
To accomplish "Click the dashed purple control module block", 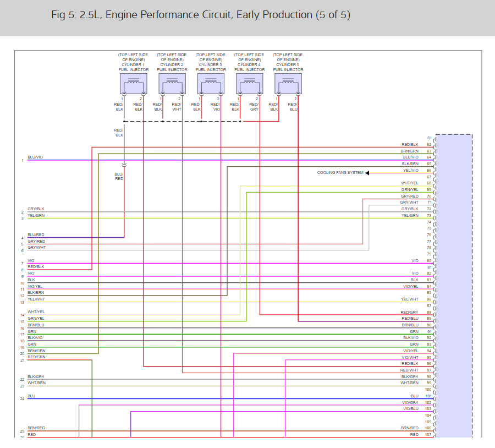I will coord(453,285).
